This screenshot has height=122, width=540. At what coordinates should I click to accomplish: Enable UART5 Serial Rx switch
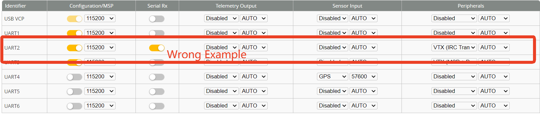[156, 92]
